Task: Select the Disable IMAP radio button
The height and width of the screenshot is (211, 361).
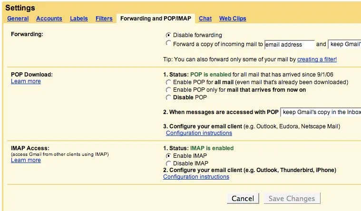Action: point(168,163)
